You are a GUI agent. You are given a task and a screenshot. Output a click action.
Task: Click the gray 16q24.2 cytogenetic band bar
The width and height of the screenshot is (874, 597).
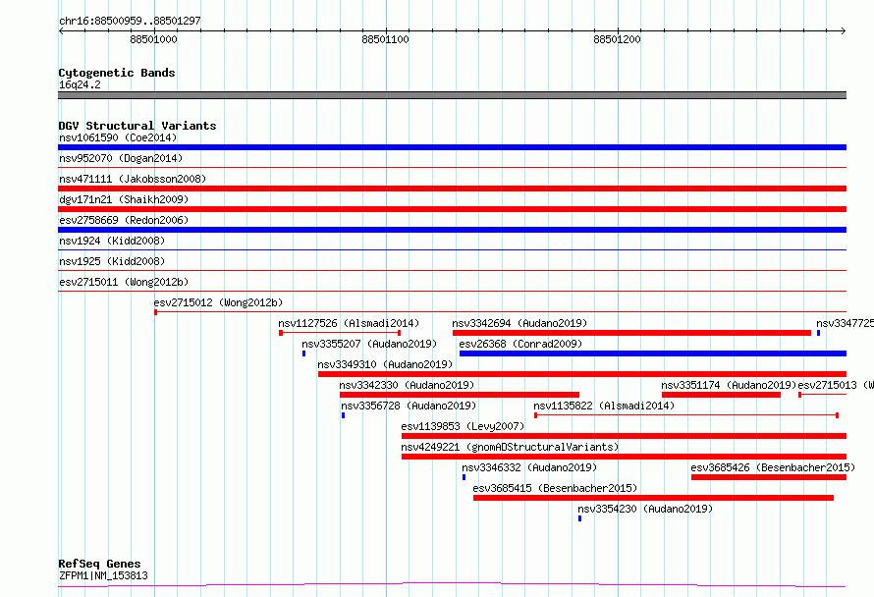[452, 95]
